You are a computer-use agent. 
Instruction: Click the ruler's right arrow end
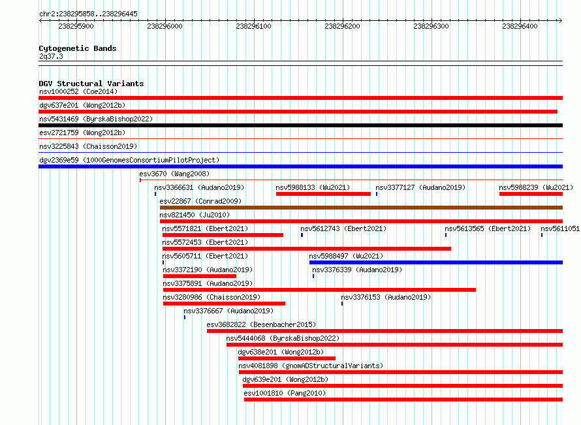point(561,20)
